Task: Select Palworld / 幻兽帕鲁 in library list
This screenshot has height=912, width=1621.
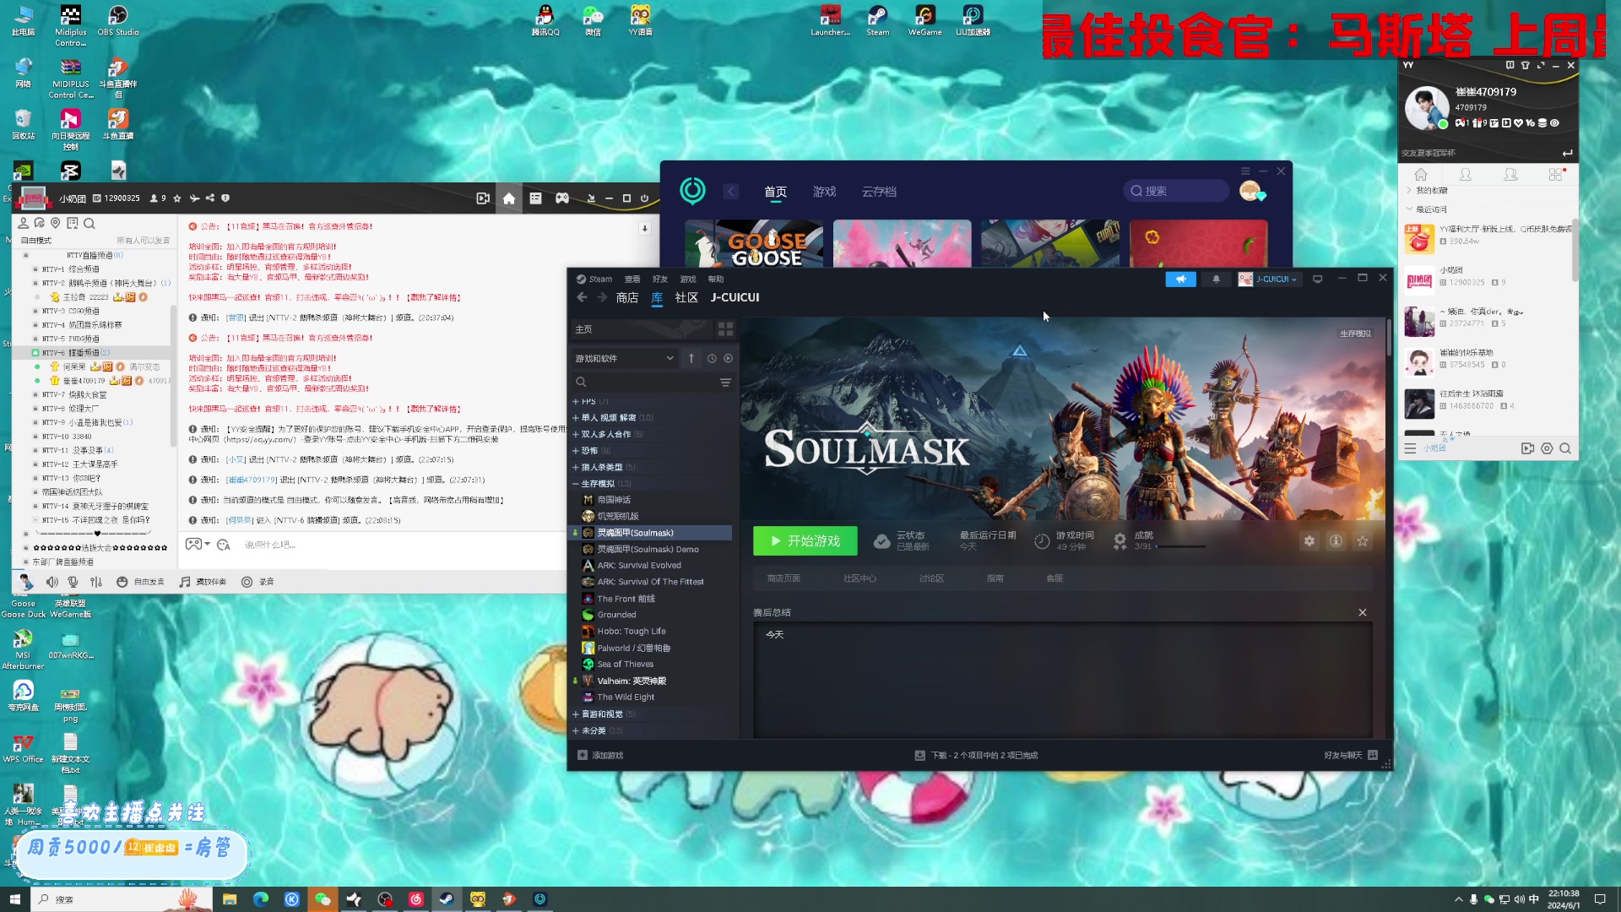Action: (633, 649)
